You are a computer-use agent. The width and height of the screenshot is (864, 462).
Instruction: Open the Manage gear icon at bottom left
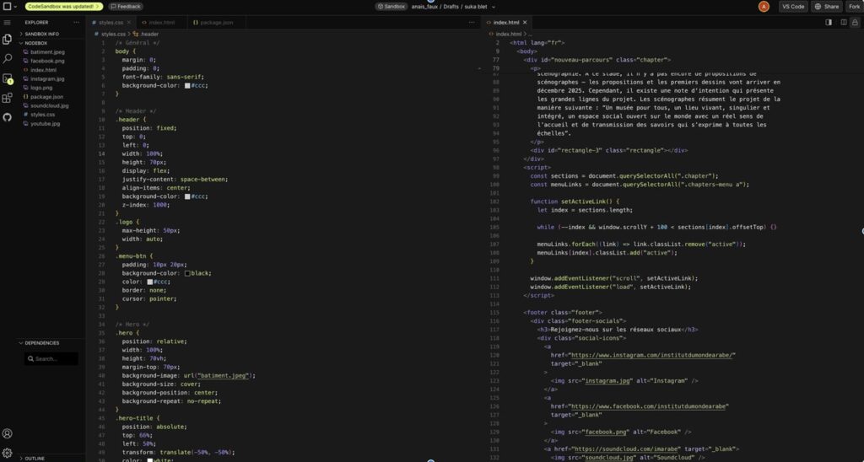point(7,453)
